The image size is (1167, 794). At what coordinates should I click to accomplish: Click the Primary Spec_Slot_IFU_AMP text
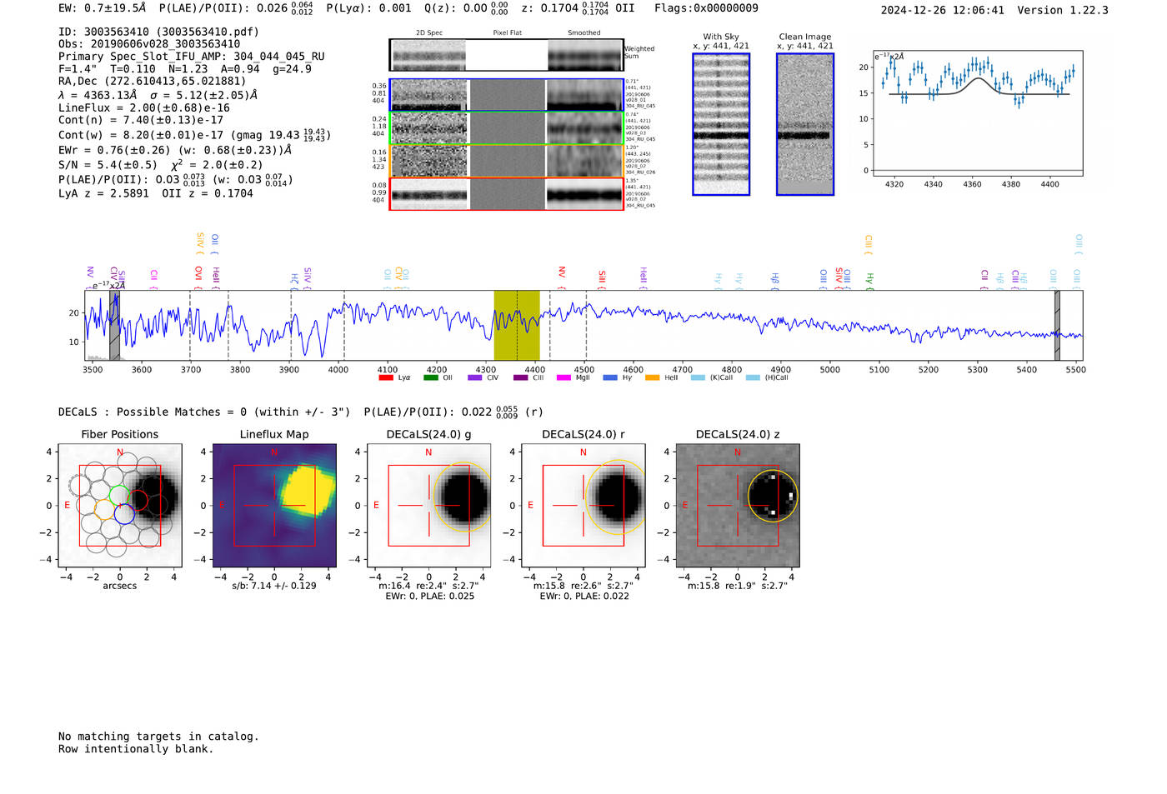pyautogui.click(x=192, y=57)
